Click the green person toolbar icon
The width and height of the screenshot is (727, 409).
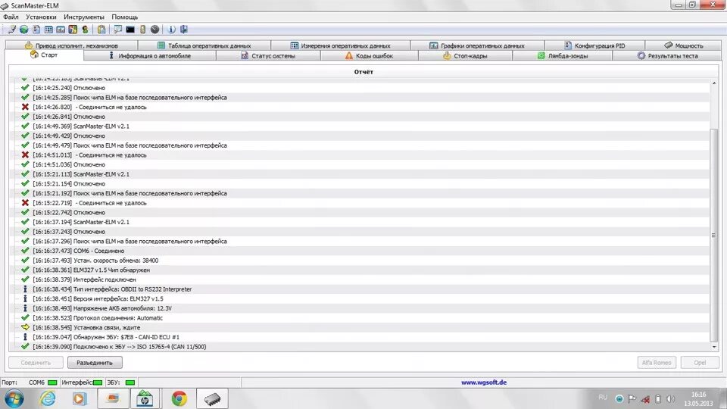click(85, 30)
